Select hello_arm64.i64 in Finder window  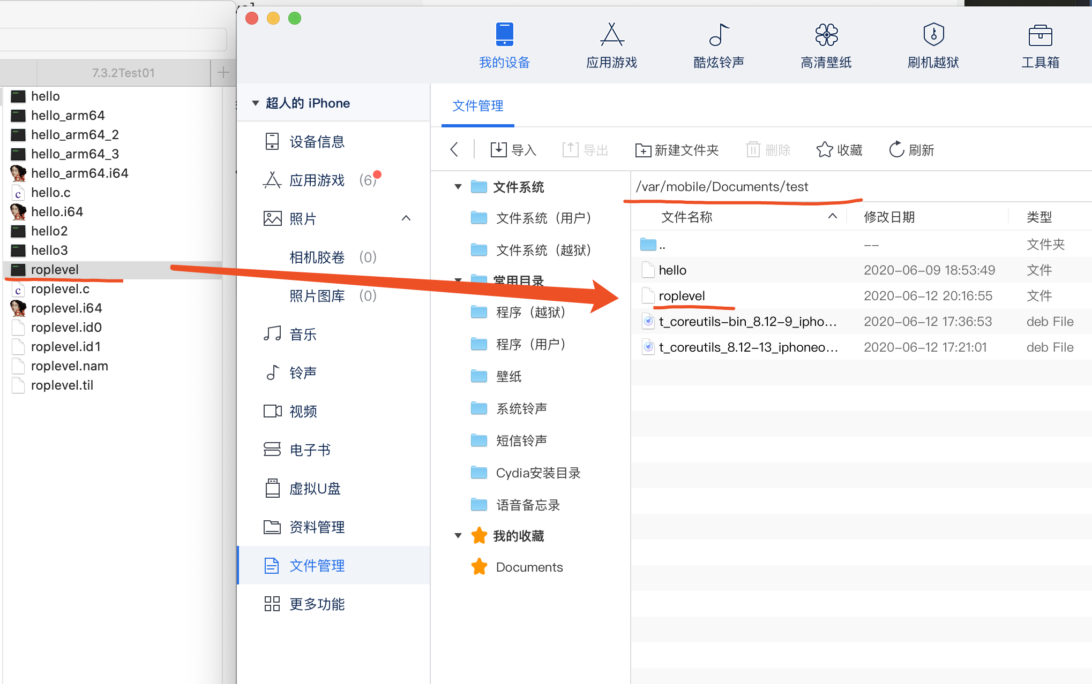coord(113,173)
